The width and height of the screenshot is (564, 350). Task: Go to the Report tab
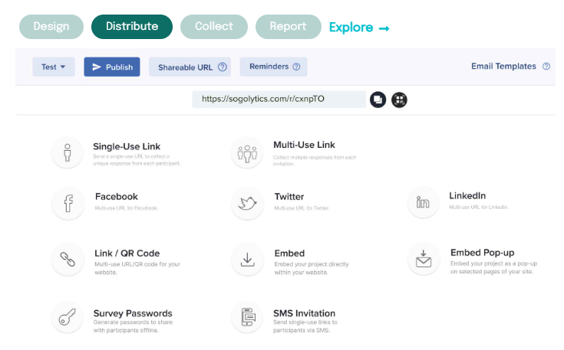[x=288, y=26]
